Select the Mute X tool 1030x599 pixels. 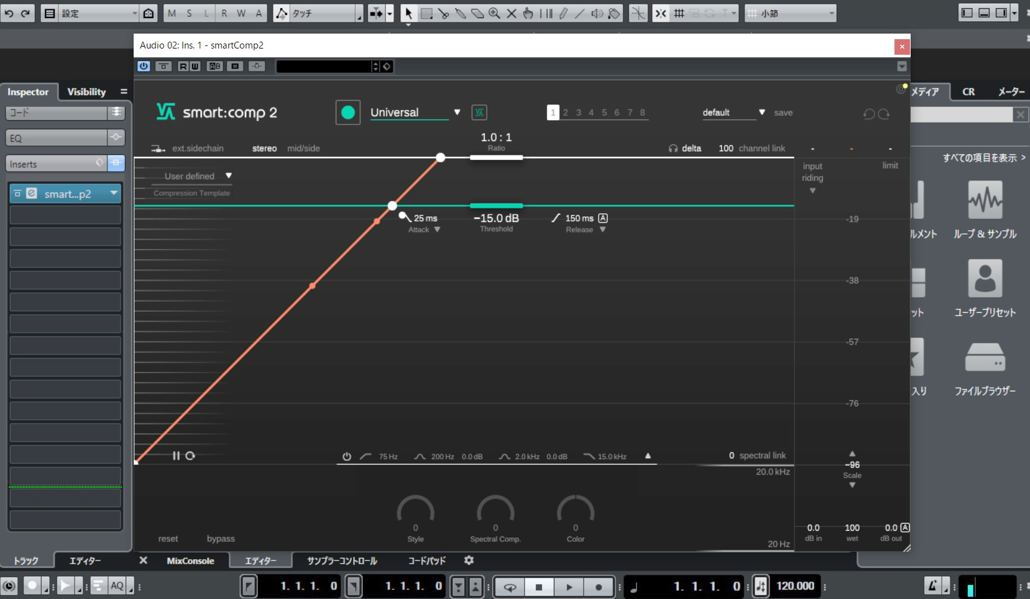click(x=512, y=13)
